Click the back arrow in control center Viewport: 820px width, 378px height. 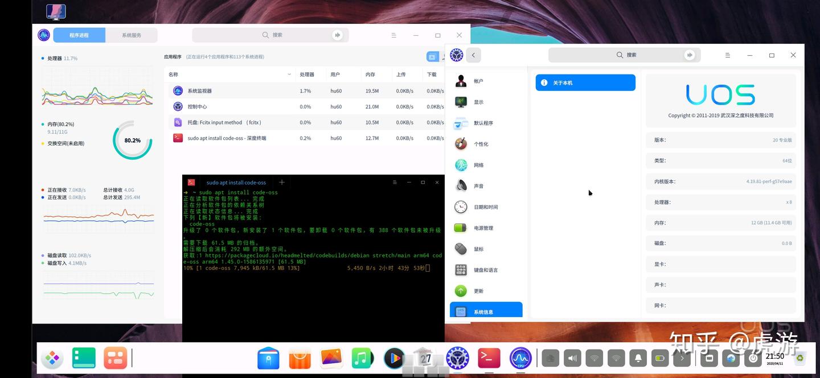tap(473, 55)
